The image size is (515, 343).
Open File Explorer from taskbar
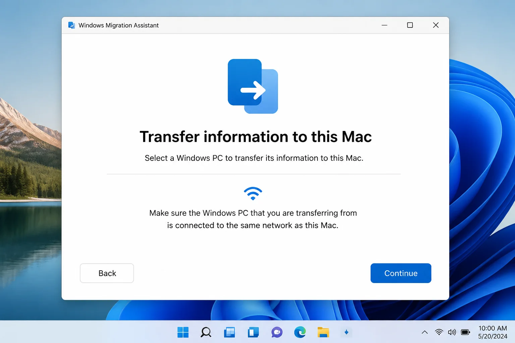pyautogui.click(x=323, y=332)
